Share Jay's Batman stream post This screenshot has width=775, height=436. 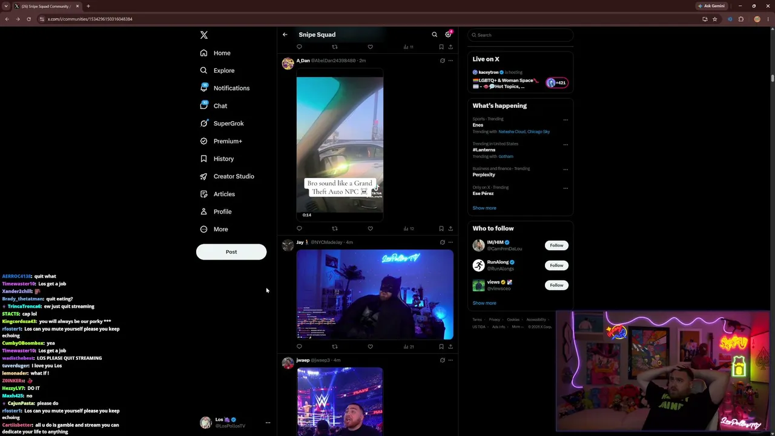pos(450,346)
